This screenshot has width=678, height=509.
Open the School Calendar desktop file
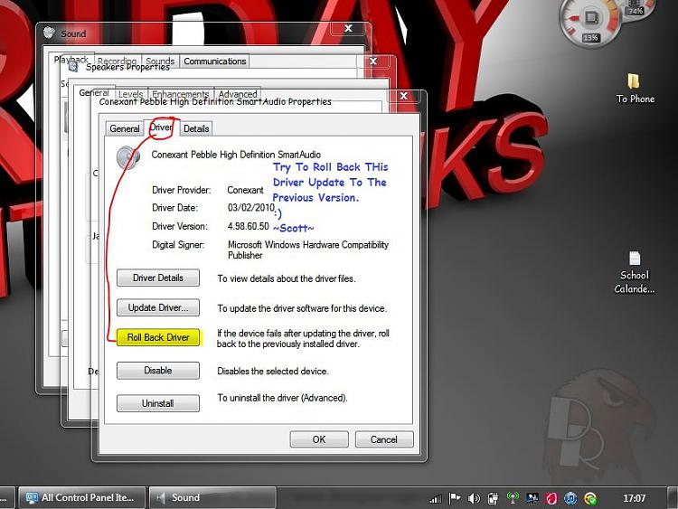click(x=635, y=272)
